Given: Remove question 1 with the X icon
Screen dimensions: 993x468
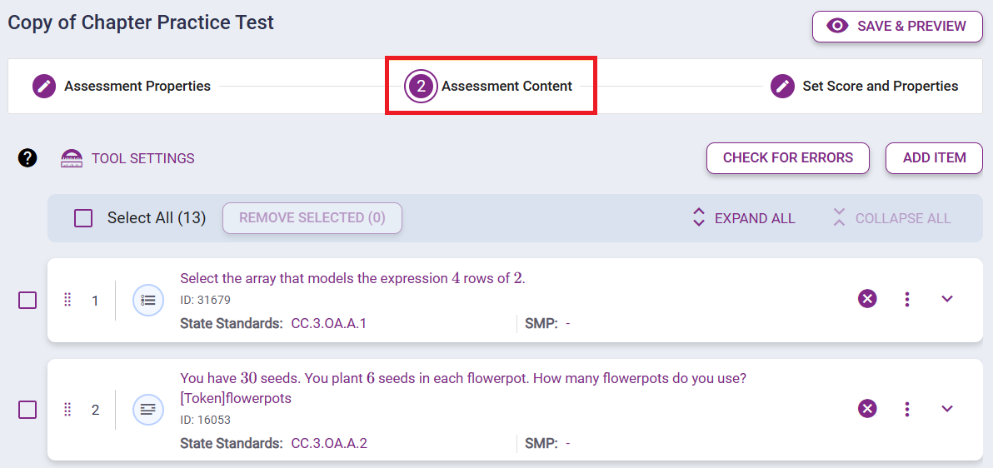Looking at the screenshot, I should (x=867, y=299).
